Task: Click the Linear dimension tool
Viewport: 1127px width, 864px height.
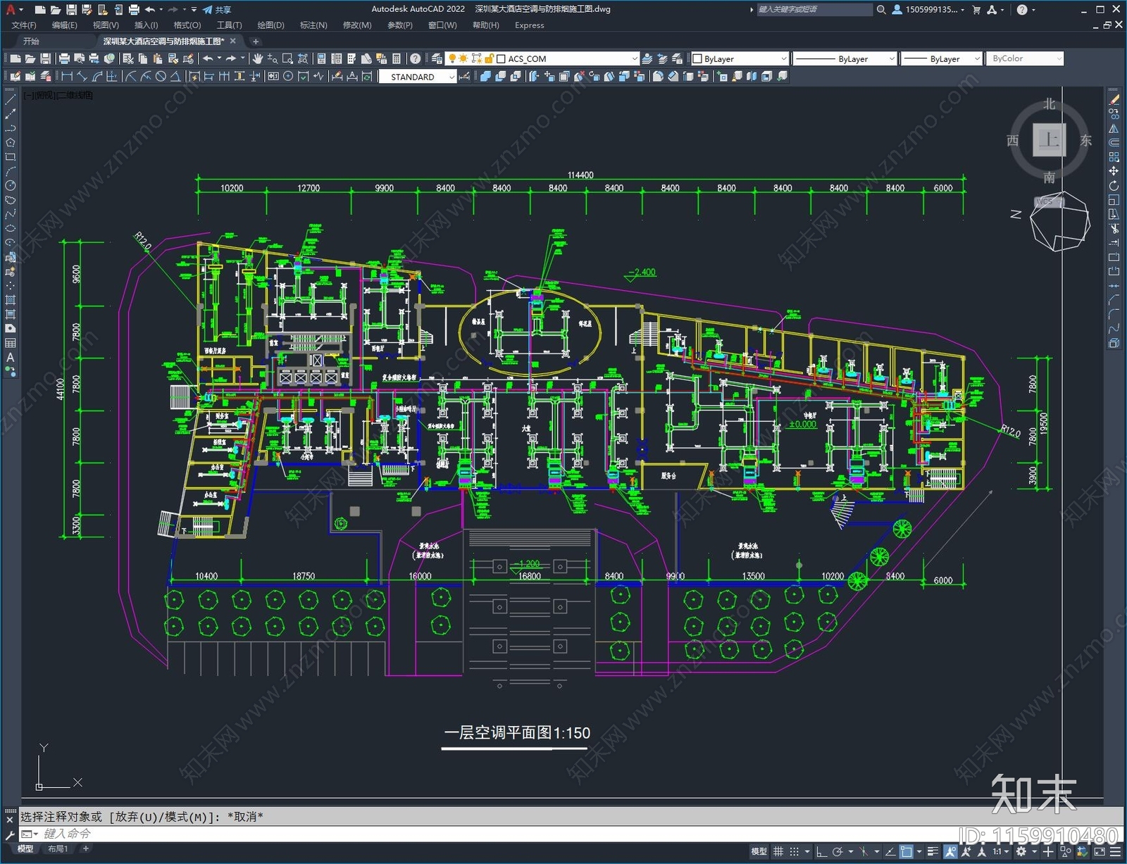Action: pos(68,76)
